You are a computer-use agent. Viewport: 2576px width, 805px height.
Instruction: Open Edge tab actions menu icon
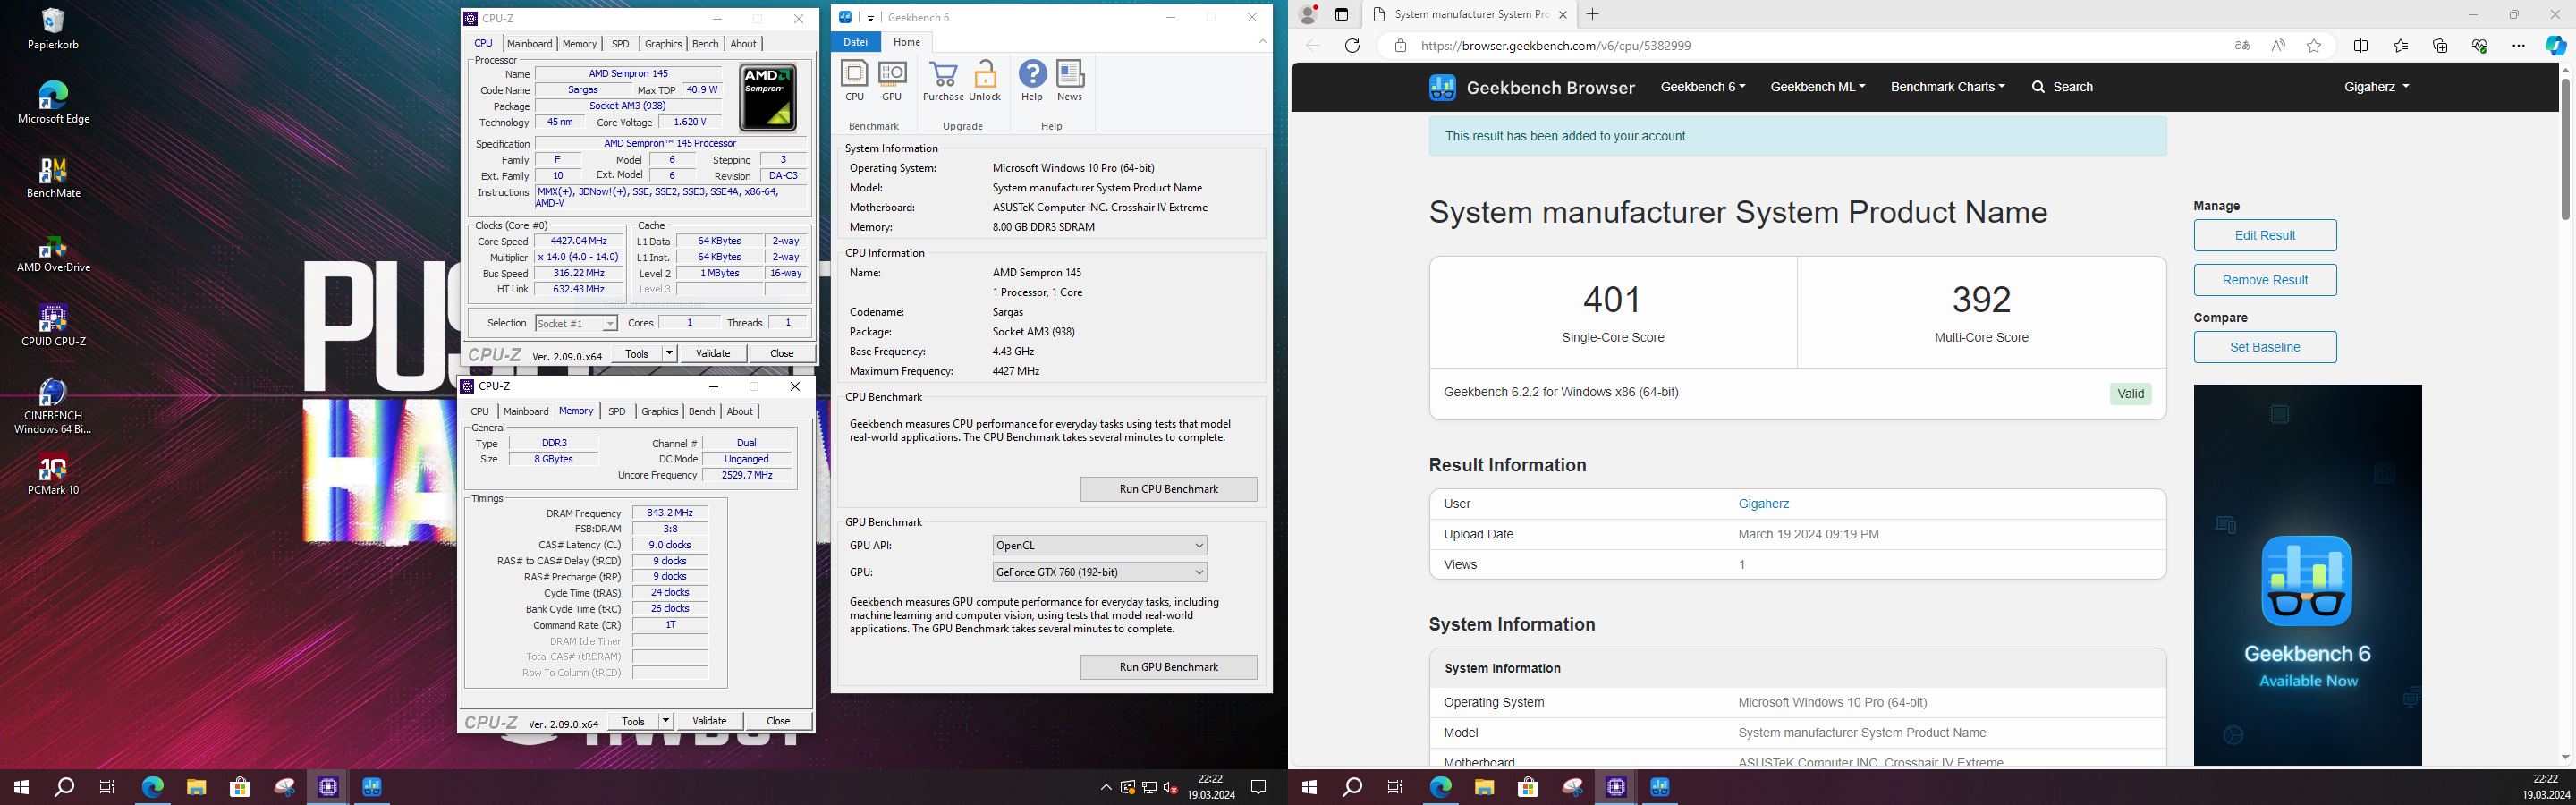pyautogui.click(x=1342, y=14)
